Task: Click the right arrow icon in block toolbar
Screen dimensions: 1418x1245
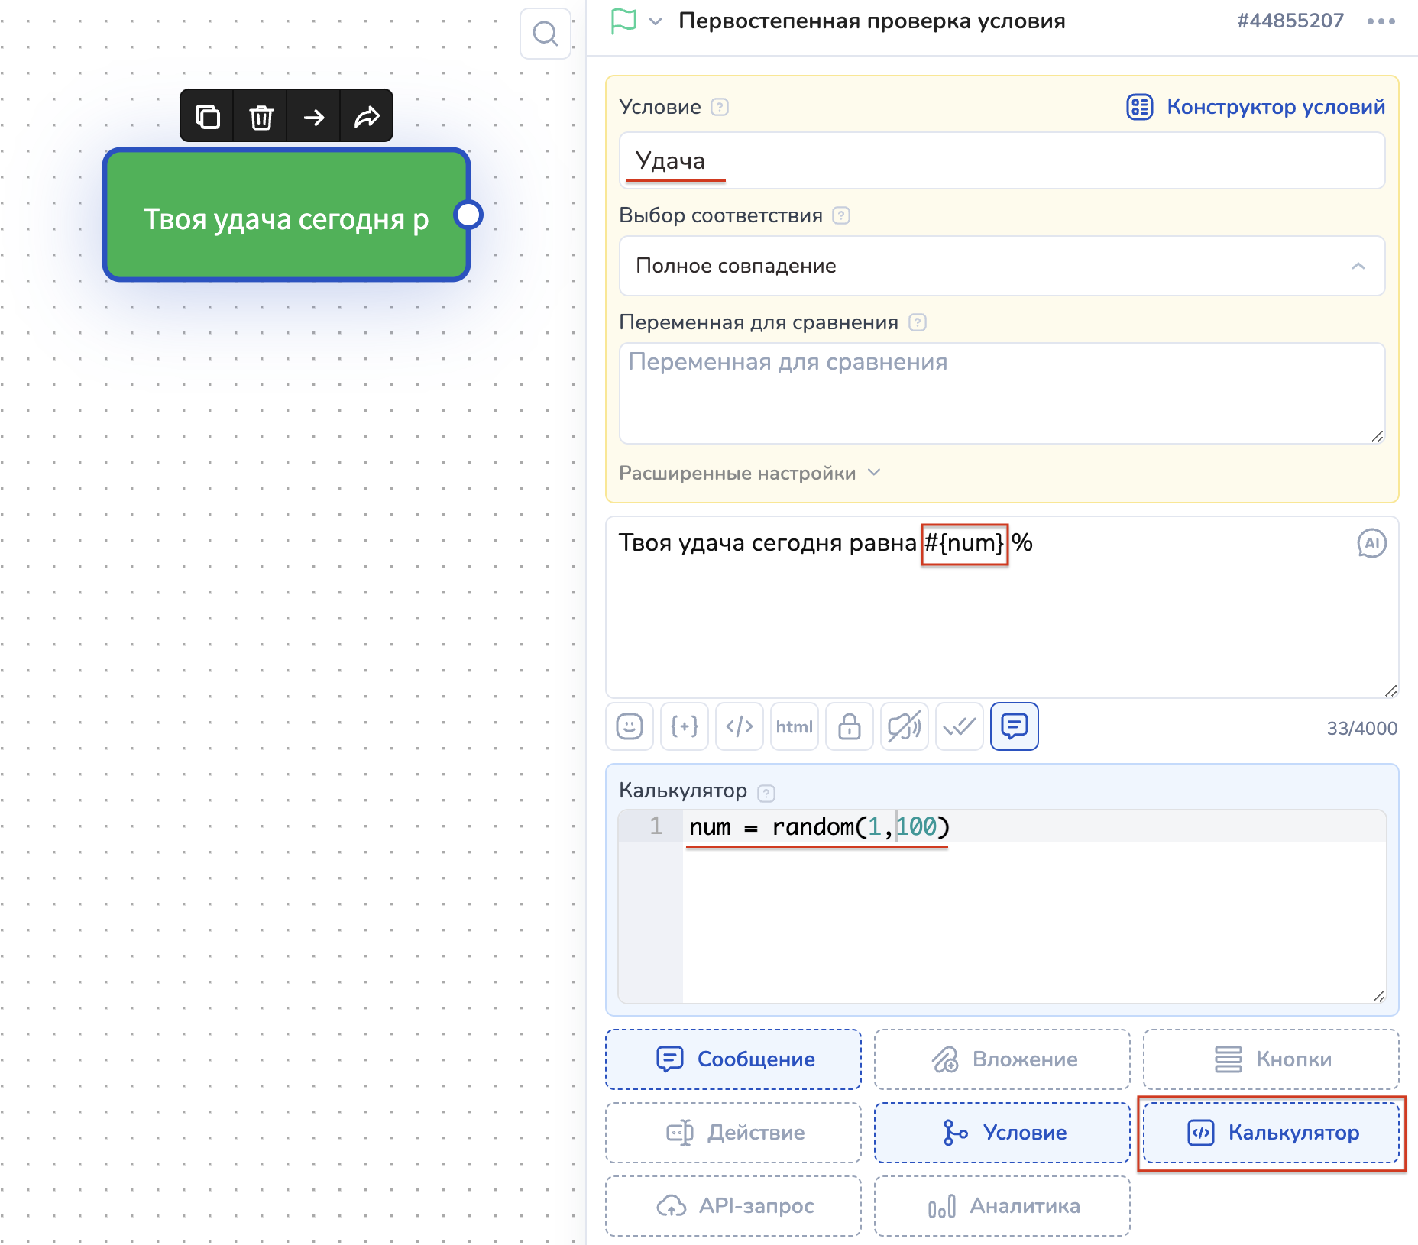Action: pyautogui.click(x=314, y=117)
